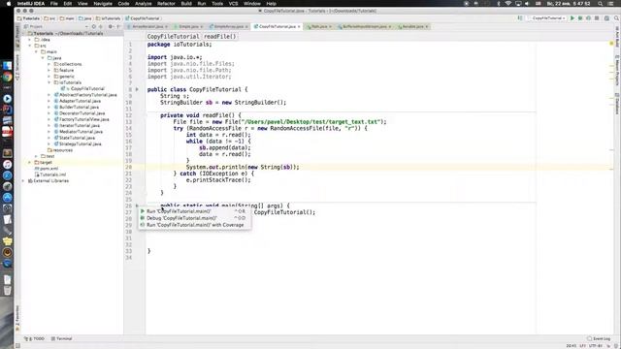Click the green Run button in toolbar
Screen dimensions: 621x349
572,18
